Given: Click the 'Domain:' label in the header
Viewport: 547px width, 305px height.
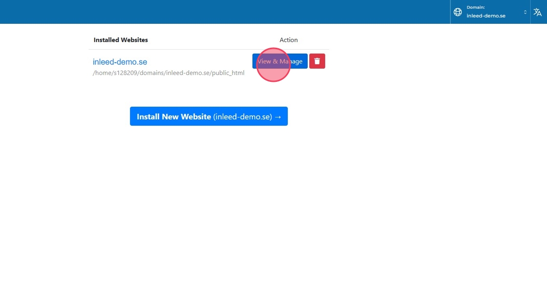Looking at the screenshot, I should pos(475,7).
